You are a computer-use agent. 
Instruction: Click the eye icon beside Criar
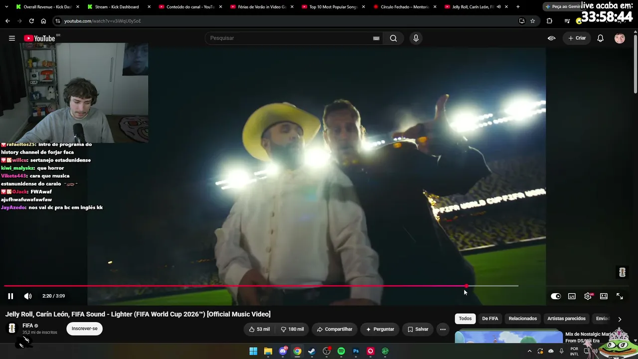coord(552,38)
